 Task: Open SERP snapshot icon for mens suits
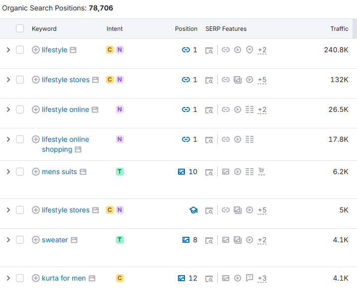coord(209,172)
